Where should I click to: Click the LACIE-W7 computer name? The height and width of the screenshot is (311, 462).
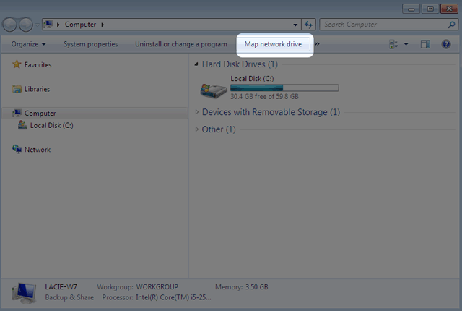click(61, 287)
